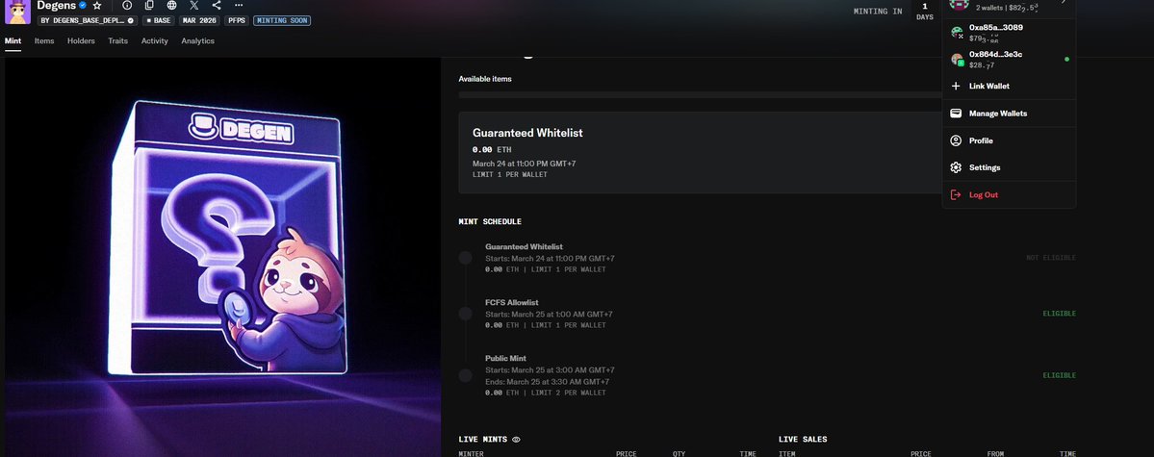Click the 2 wallets account summary
This screenshot has height=457, width=1154.
(1009, 6)
